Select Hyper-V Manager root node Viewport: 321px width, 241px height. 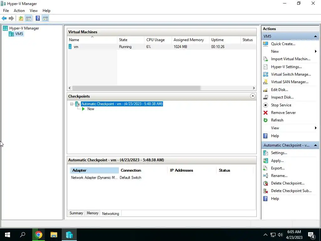[24, 28]
